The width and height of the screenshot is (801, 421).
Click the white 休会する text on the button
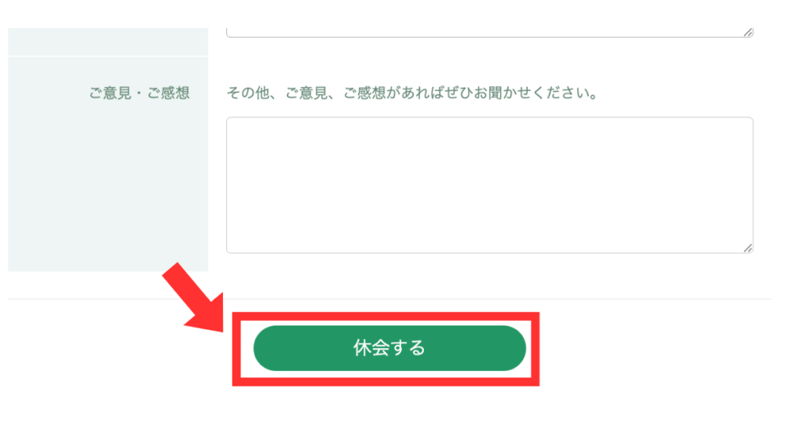point(390,348)
